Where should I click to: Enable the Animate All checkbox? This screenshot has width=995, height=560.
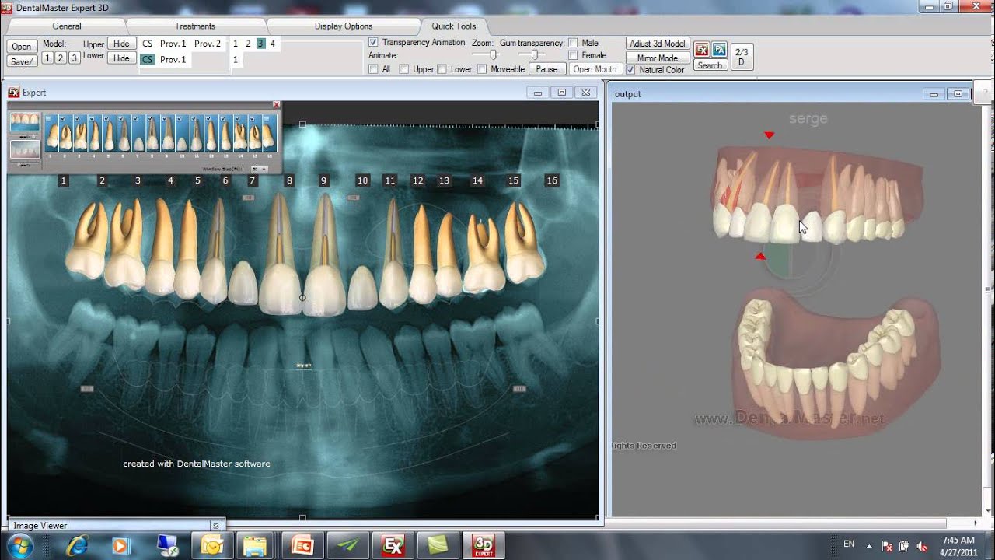373,69
